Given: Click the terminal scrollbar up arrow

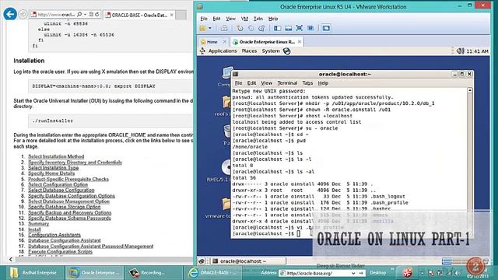Looking at the screenshot, I should point(470,90).
